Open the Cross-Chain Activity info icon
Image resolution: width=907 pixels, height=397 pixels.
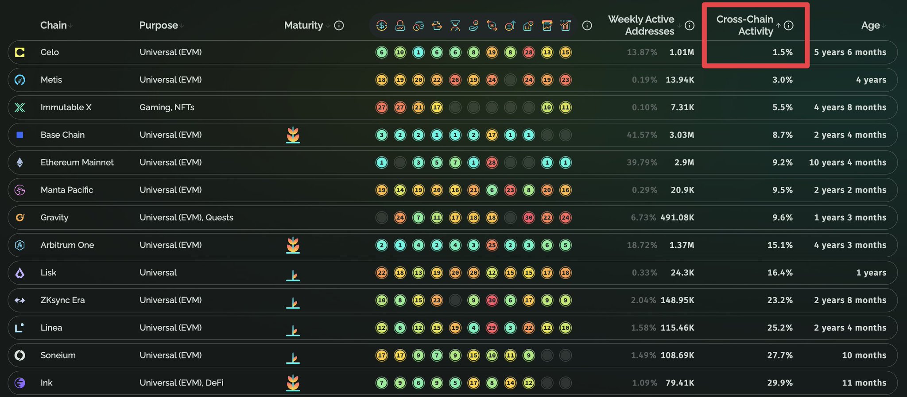click(x=789, y=26)
